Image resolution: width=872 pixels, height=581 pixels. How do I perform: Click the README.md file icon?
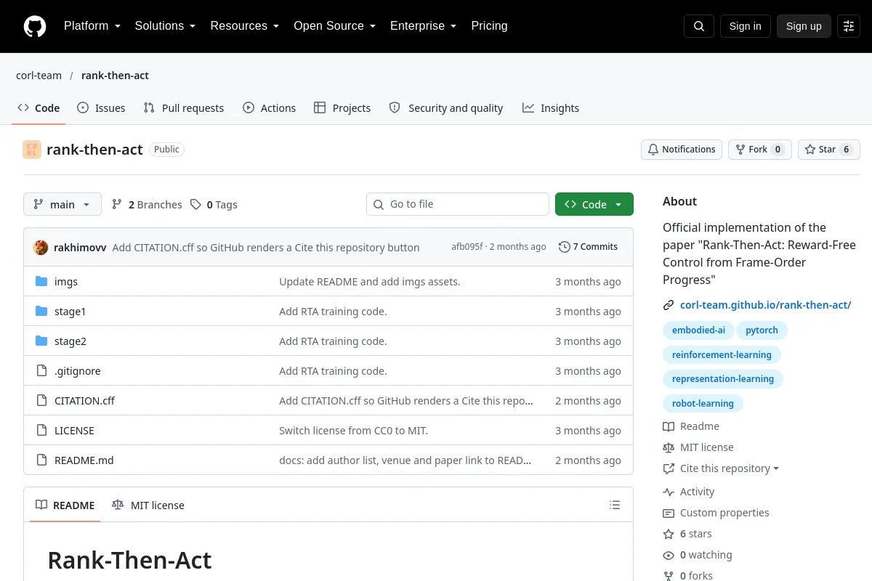coord(41,460)
